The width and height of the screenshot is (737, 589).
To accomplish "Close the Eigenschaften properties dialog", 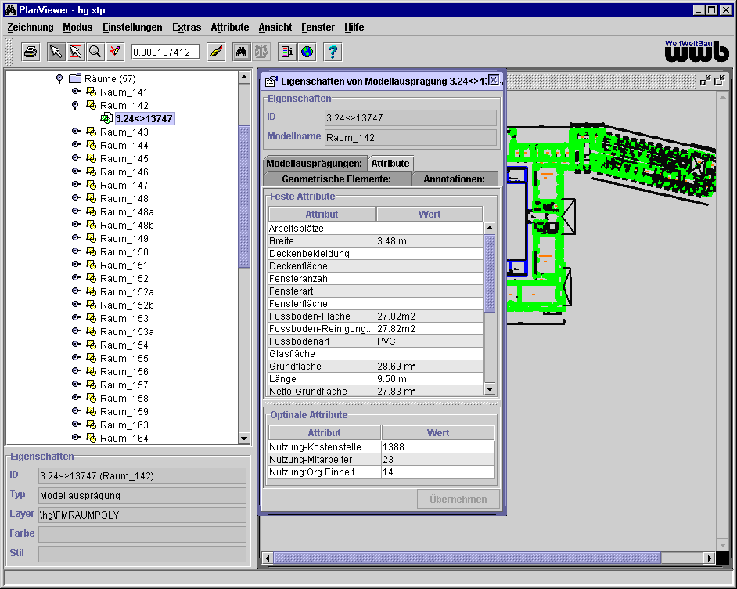I will pyautogui.click(x=493, y=80).
